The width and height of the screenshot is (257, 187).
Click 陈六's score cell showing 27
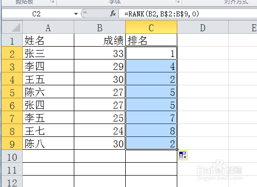[x=100, y=92]
